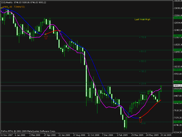Click the '17 Aug 2008' date label
This screenshot has height=137, width=182.
[x=79, y=135]
